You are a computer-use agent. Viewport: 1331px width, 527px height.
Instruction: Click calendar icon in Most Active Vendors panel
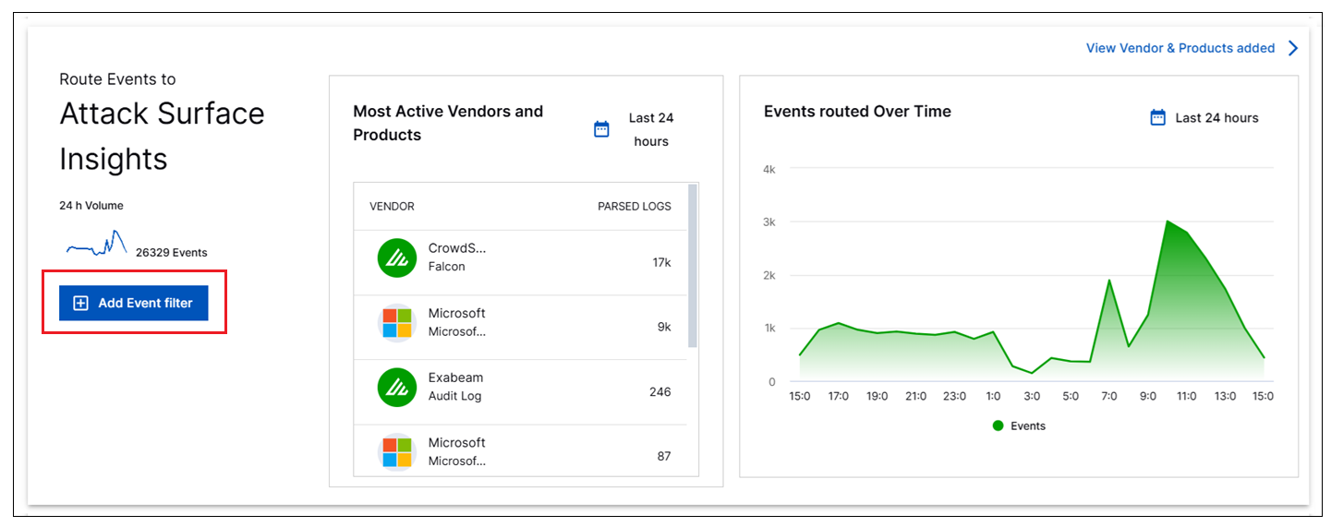(601, 129)
